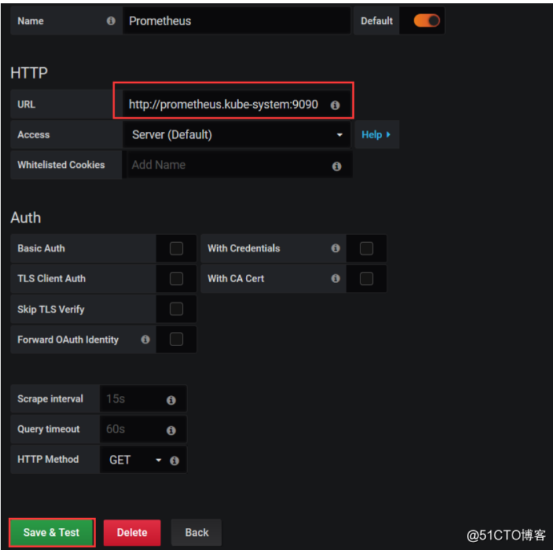Click the Query timeout info icon
This screenshot has width=553, height=550.
coord(171,431)
